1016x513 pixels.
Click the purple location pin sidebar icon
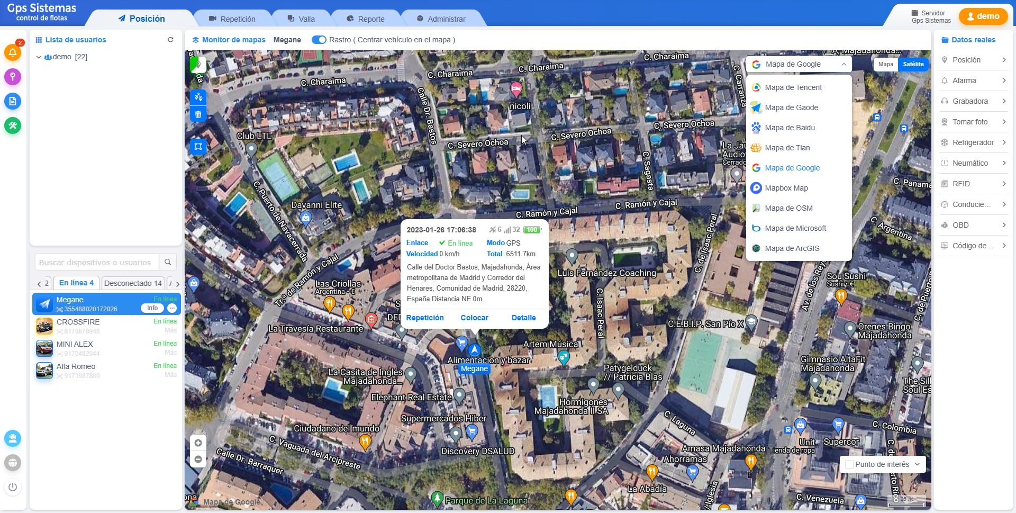click(x=13, y=77)
